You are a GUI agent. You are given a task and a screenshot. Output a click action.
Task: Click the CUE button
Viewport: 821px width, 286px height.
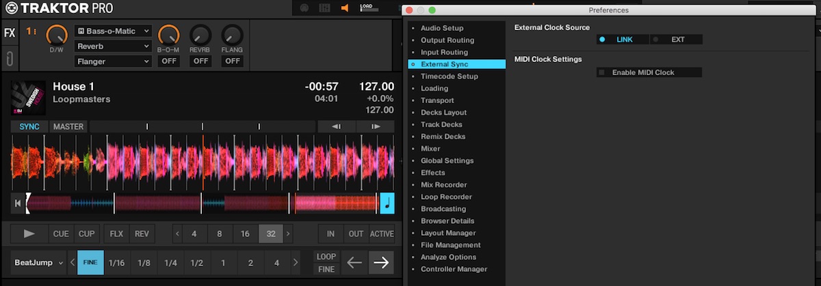coord(61,233)
